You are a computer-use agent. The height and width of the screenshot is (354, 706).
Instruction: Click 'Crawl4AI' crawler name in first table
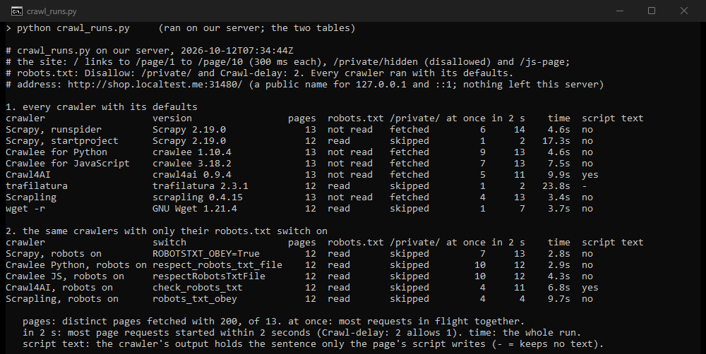[x=28, y=174]
